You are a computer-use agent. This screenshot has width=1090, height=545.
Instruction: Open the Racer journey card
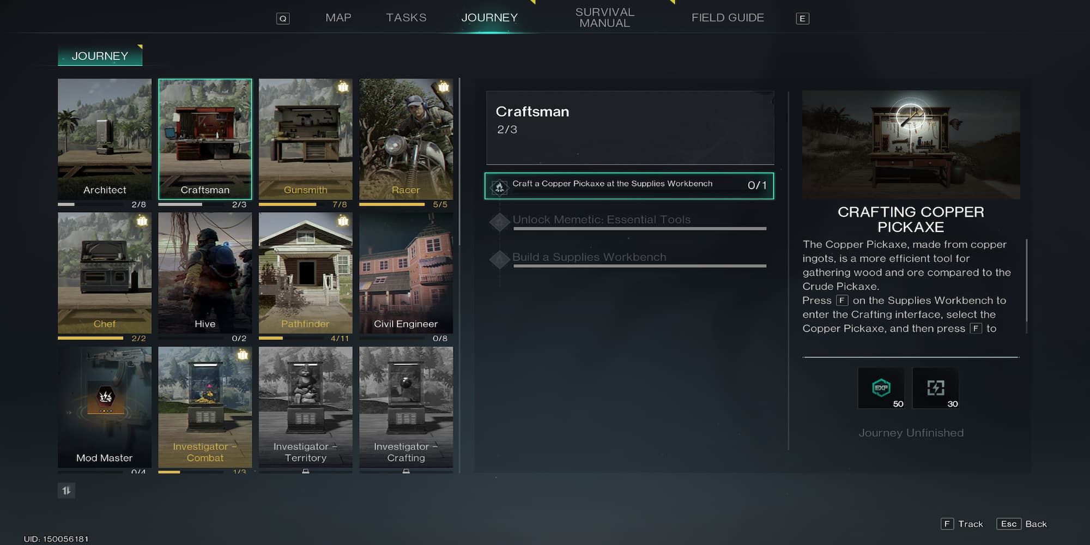coord(406,139)
